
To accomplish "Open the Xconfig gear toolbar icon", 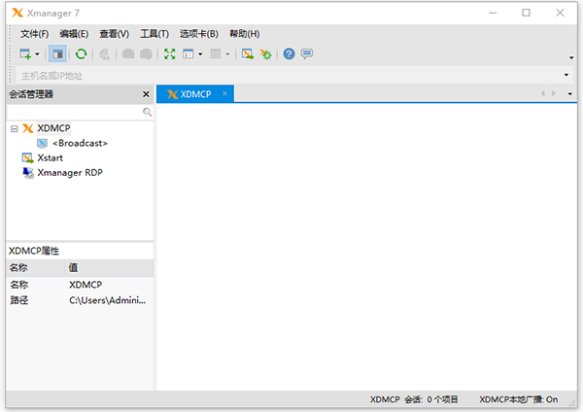I will tap(266, 54).
